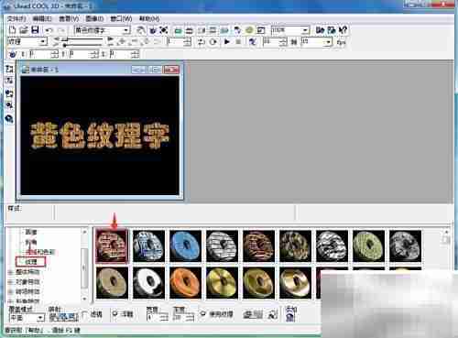Click the 黄色纹理字 3D text in preview
Screen dimensions: 458x338
pyautogui.click(x=100, y=136)
